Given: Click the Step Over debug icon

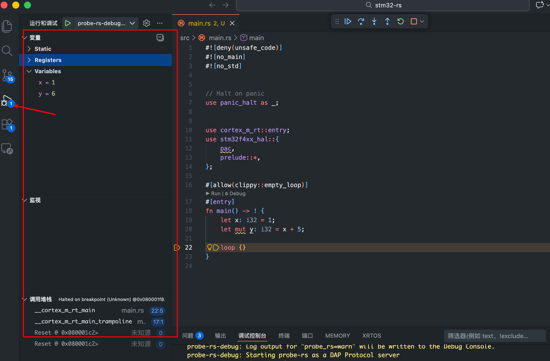Looking at the screenshot, I should tap(361, 22).
